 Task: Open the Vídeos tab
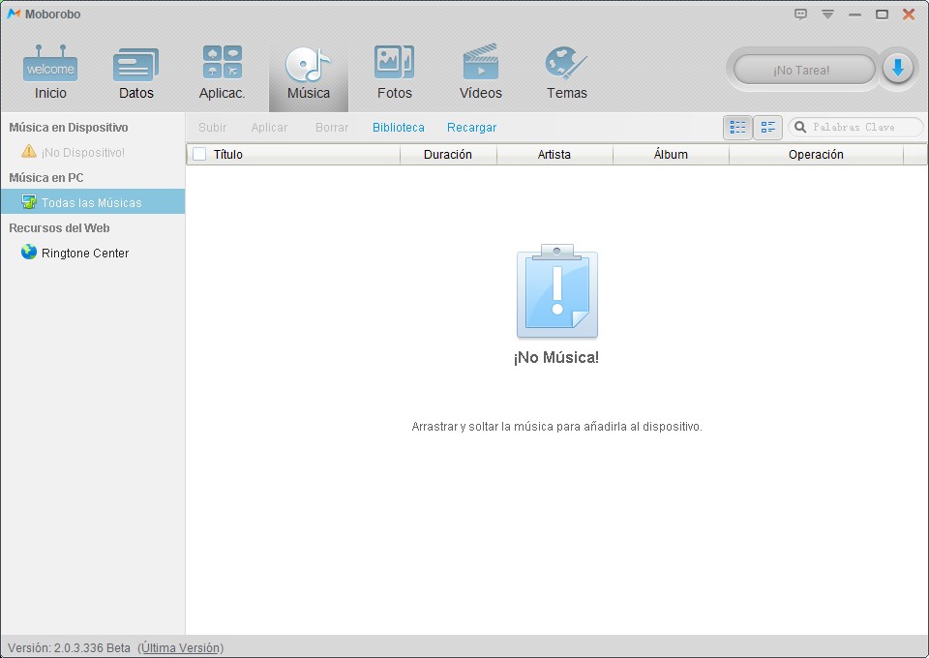point(481,73)
